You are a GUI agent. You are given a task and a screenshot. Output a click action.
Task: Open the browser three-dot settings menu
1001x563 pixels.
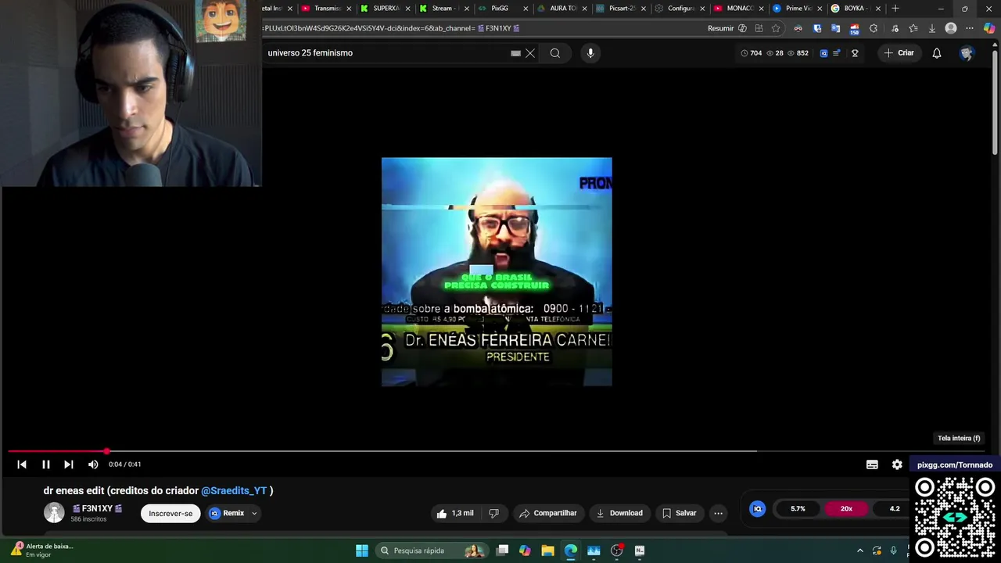pyautogui.click(x=970, y=28)
